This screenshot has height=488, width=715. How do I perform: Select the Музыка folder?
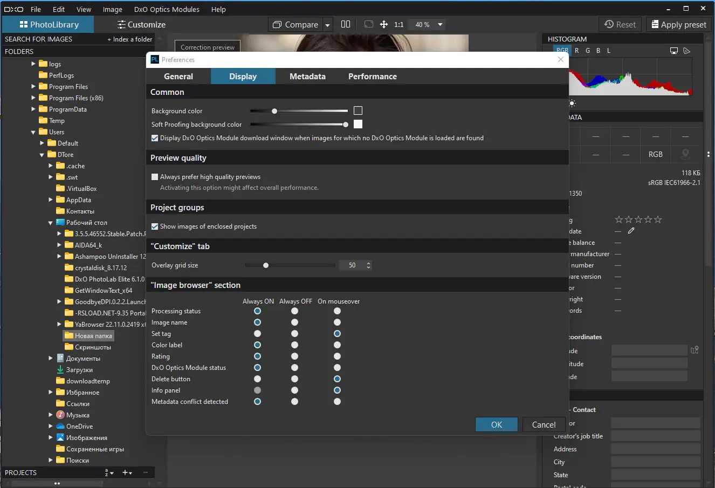(77, 415)
